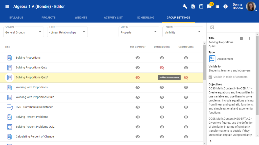Click the image icon beside Title
This screenshot has height=145, width=259.
pos(241,39)
